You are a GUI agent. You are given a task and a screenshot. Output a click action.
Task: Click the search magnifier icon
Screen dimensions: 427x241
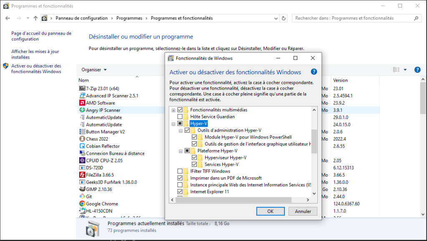(x=416, y=18)
